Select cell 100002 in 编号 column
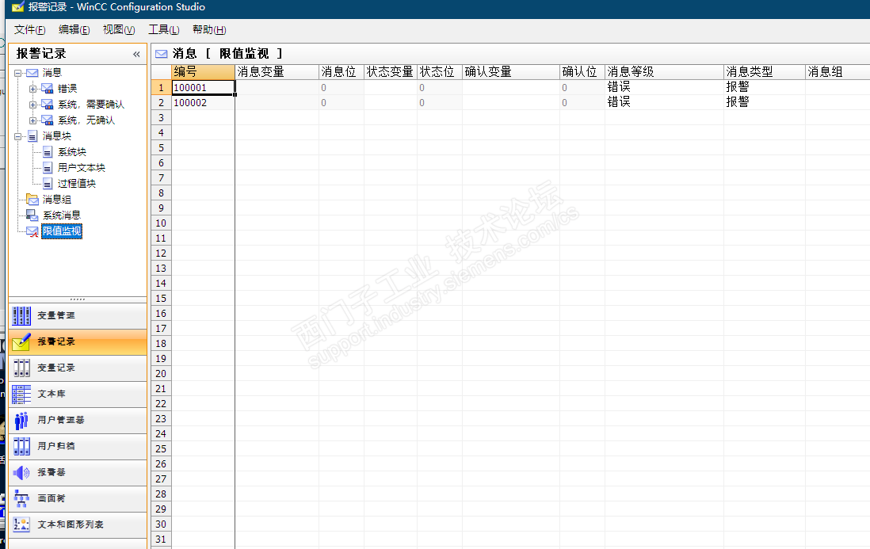 coord(203,103)
